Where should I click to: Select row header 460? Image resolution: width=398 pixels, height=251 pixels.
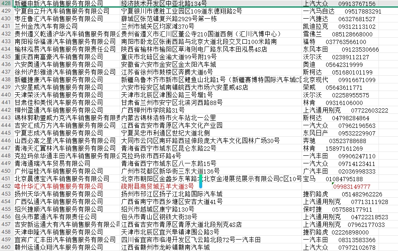(6, 247)
